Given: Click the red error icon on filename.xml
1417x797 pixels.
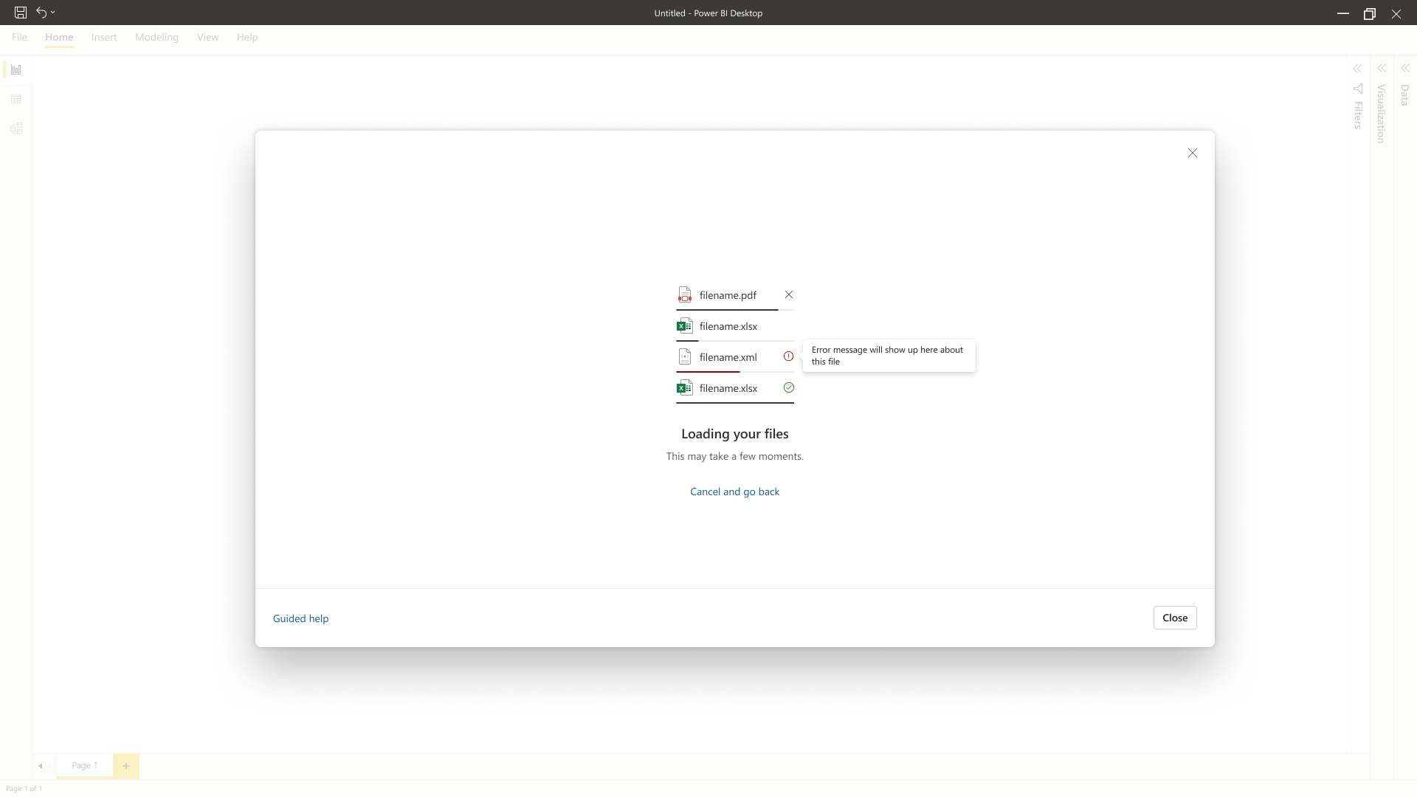Looking at the screenshot, I should point(788,356).
